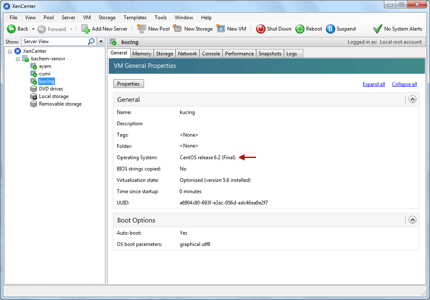Click the Add New Server icon

[x=86, y=29]
